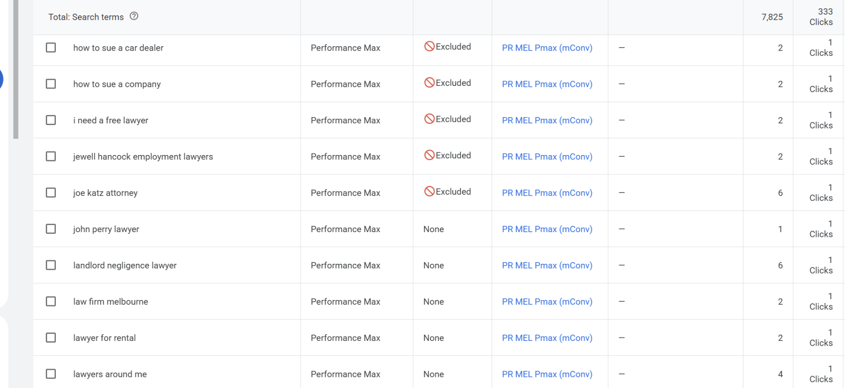Click the Excluded icon for joe katz attorney
This screenshot has height=388, width=845.
[429, 191]
